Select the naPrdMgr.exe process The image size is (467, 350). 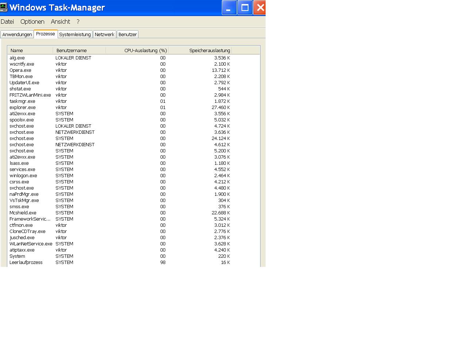[134, 194]
